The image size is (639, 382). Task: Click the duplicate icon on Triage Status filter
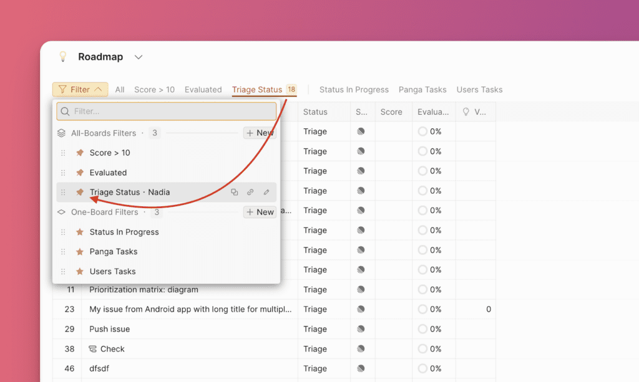[x=234, y=193]
